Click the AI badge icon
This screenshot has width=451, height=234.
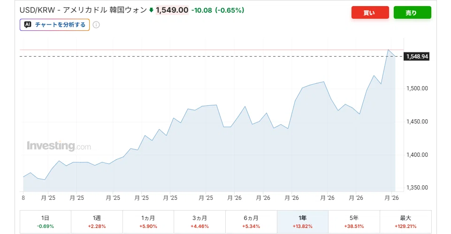click(28, 25)
